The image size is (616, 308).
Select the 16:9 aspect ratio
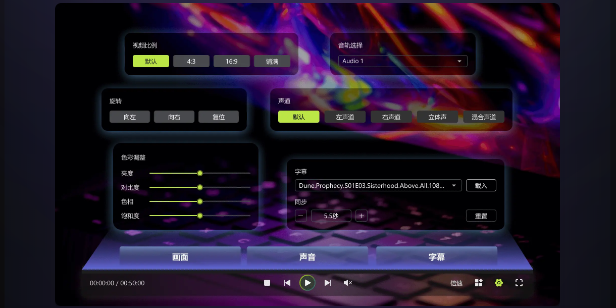point(232,61)
